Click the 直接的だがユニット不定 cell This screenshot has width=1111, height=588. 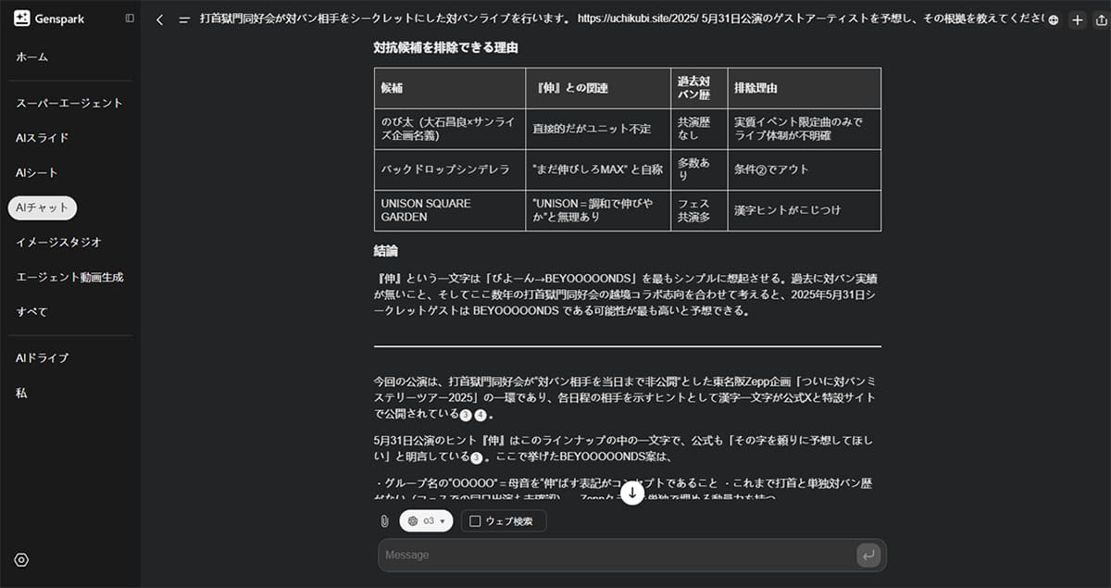598,129
